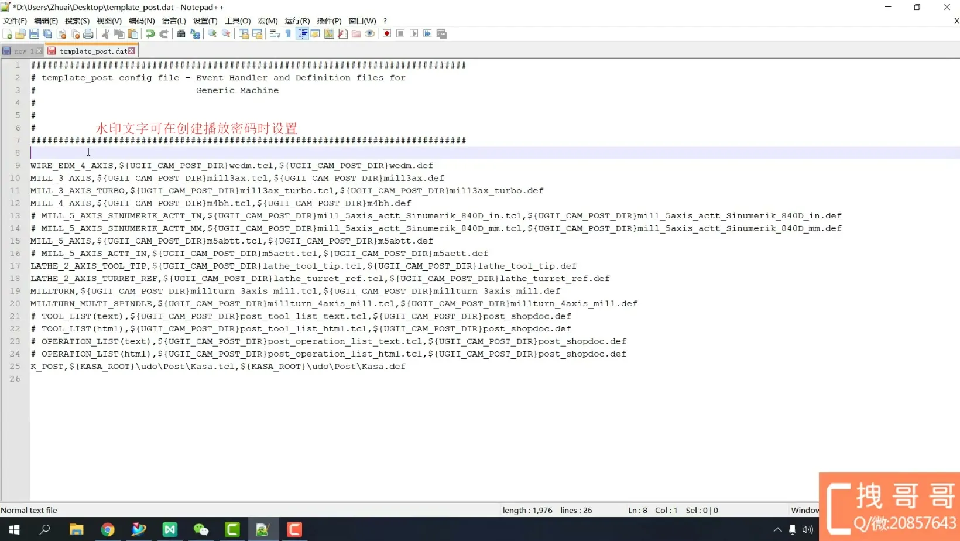Image resolution: width=960 pixels, height=541 pixels.
Task: Open Find with the binoculars icon
Action: [181, 34]
